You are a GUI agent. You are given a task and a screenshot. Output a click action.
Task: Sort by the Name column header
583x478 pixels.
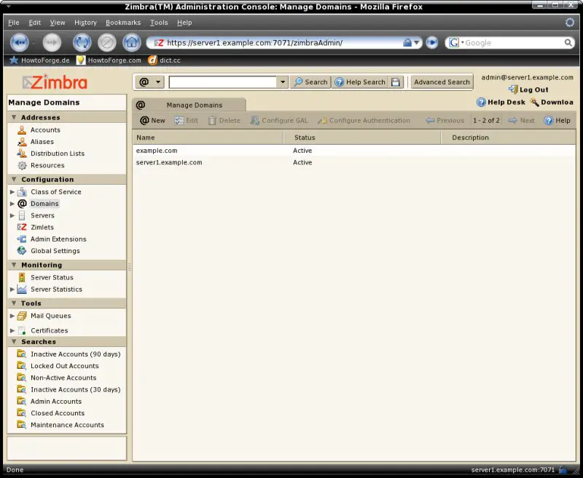(208, 138)
